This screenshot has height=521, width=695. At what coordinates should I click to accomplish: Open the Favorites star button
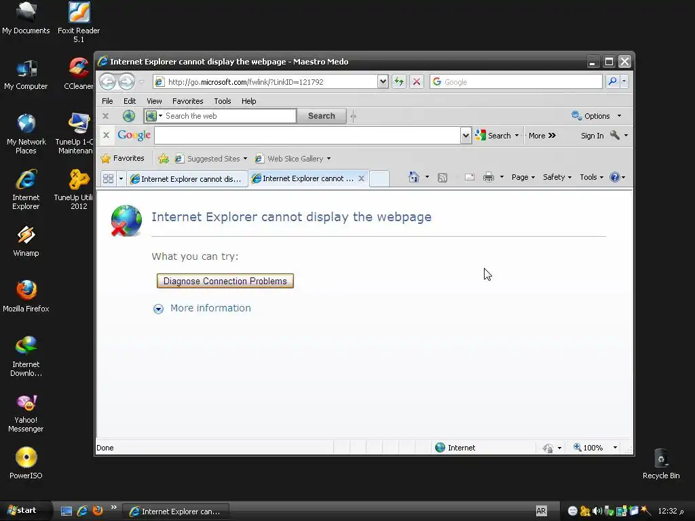point(123,158)
